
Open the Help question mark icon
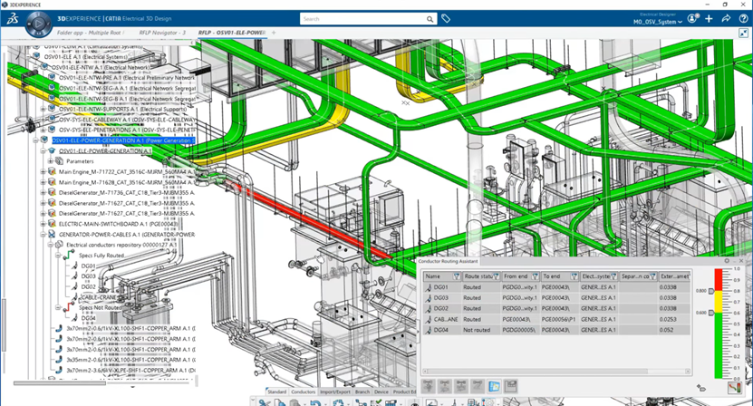pos(743,18)
